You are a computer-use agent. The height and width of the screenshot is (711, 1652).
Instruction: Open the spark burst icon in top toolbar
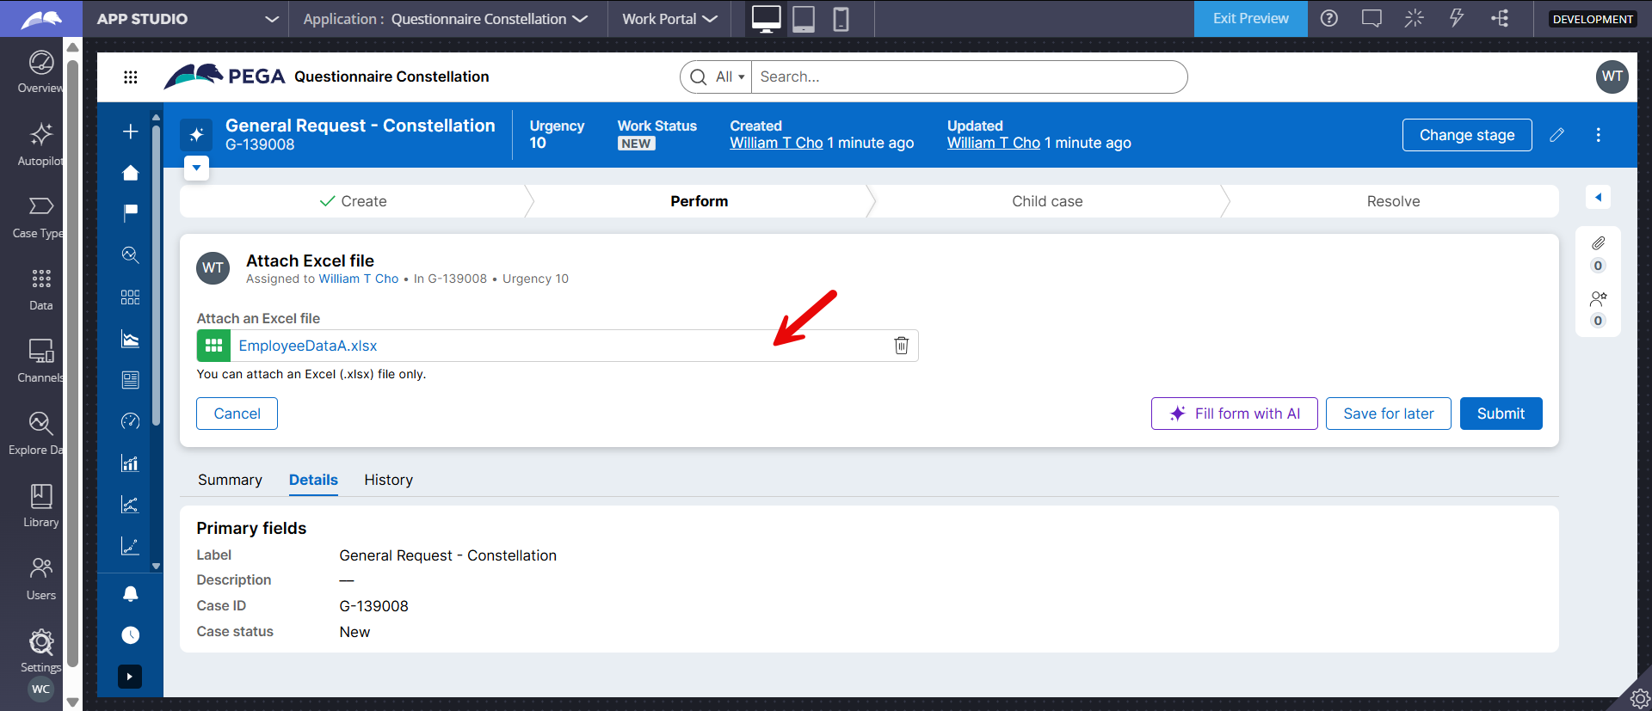[1414, 18]
